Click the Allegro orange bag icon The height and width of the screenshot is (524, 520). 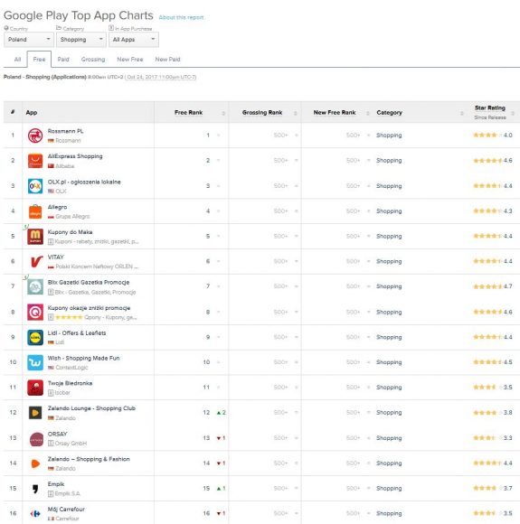35,211
